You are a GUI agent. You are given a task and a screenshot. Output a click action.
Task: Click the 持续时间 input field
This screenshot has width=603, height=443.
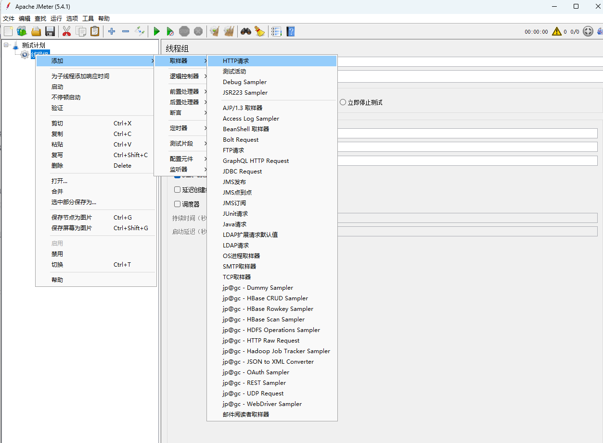(x=467, y=218)
